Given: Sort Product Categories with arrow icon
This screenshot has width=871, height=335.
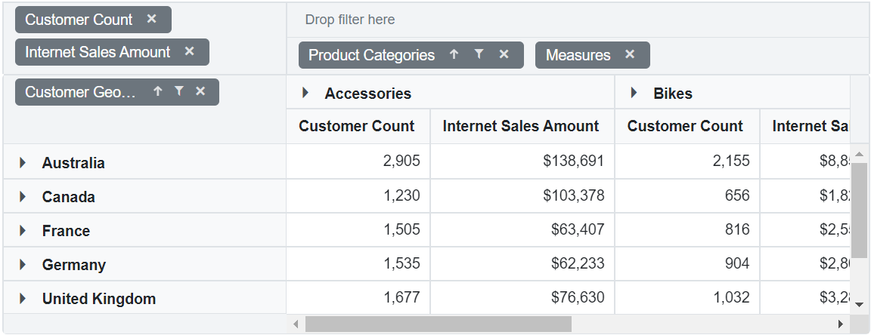Looking at the screenshot, I should click(x=454, y=54).
